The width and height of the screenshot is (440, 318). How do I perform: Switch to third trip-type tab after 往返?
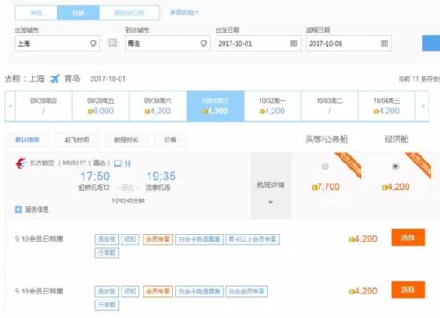click(x=129, y=12)
